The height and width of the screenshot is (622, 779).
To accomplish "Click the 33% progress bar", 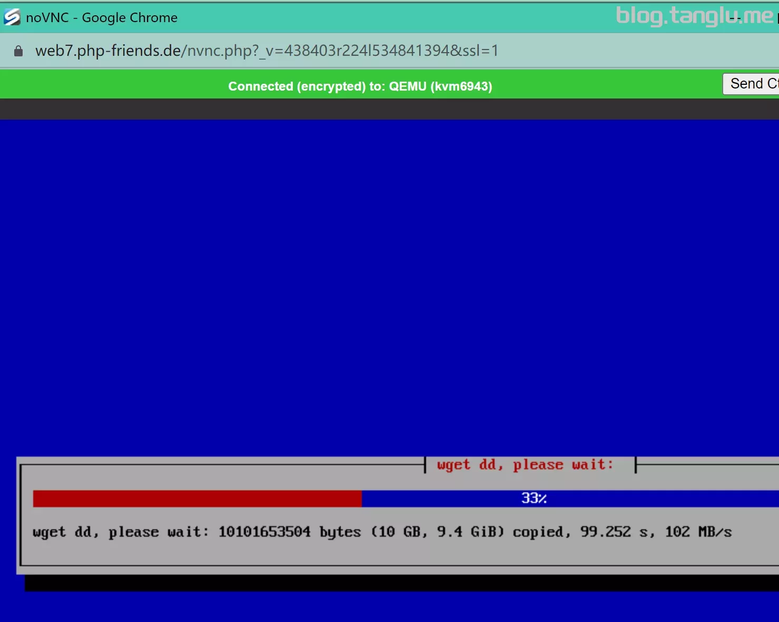I will pos(406,498).
